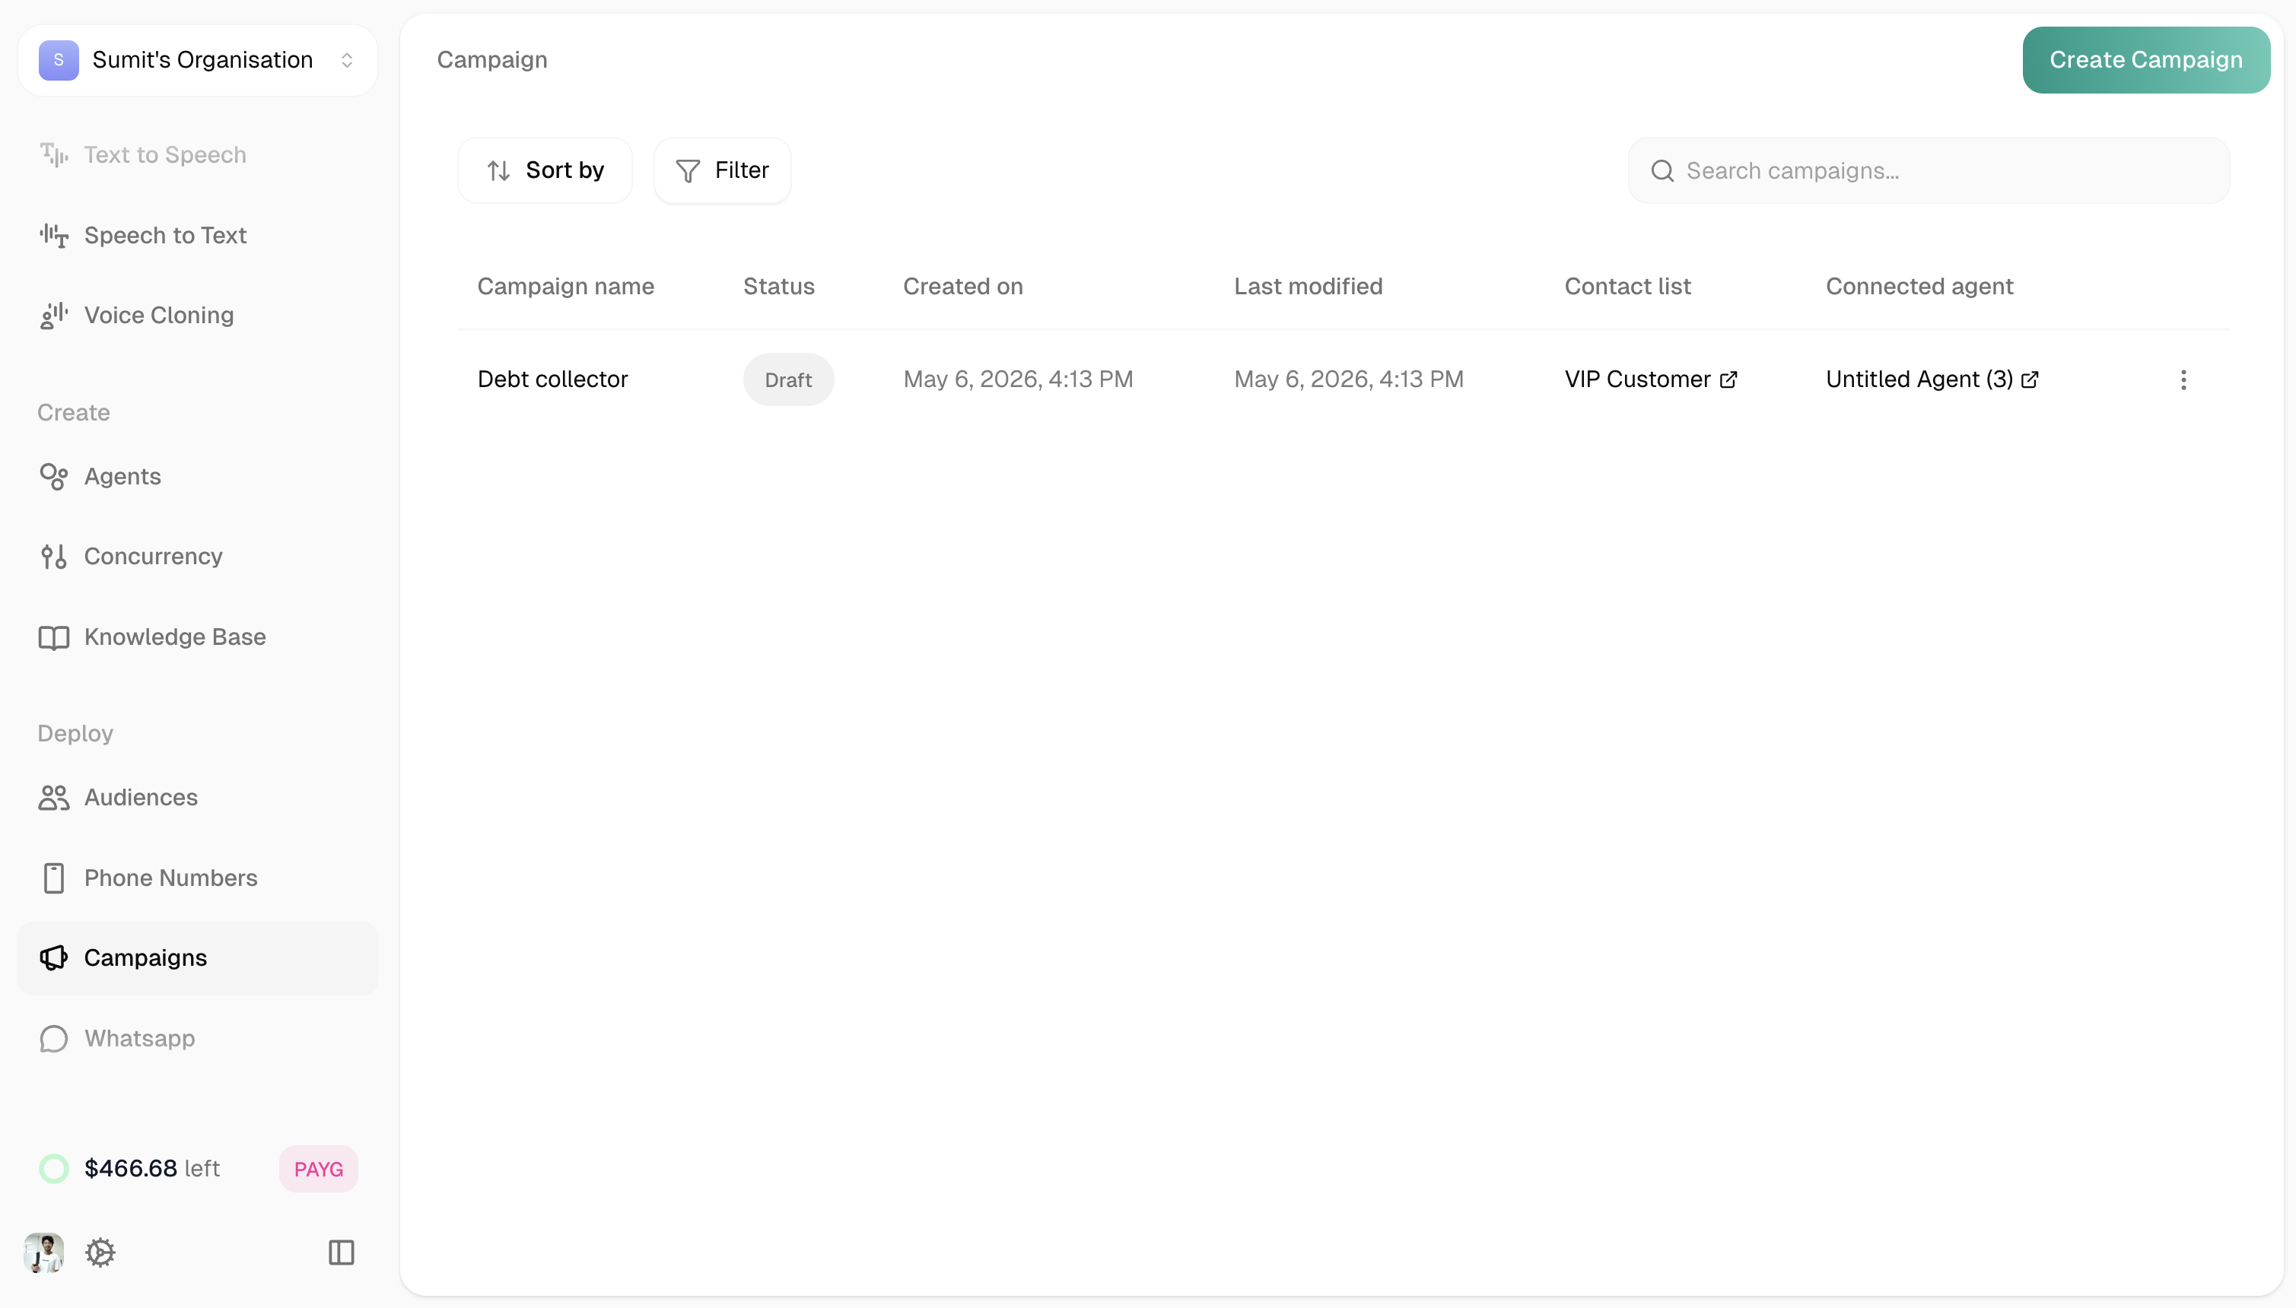Click the Contact list column header
The width and height of the screenshot is (2296, 1308).
point(1627,287)
